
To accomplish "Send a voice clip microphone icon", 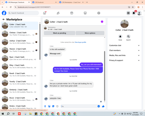I will coord(45,106).
